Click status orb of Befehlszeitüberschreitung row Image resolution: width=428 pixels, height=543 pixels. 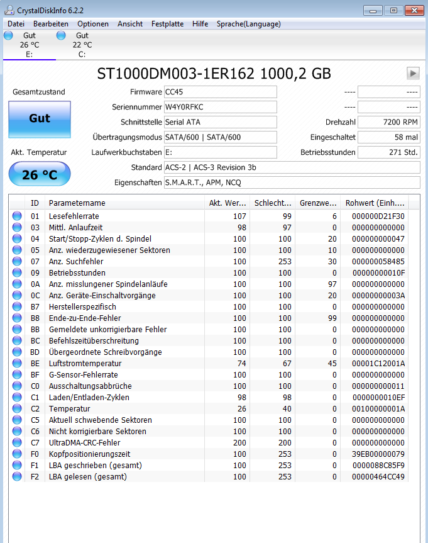[17, 341]
